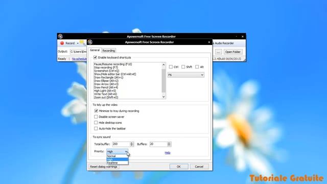Select Draw Pencil (Alt+4) shortcut
Image resolution: width=327 pixels, height=184 pixels.
pyautogui.click(x=106, y=87)
